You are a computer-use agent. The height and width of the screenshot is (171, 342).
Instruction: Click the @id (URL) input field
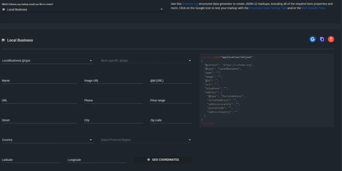(171, 80)
